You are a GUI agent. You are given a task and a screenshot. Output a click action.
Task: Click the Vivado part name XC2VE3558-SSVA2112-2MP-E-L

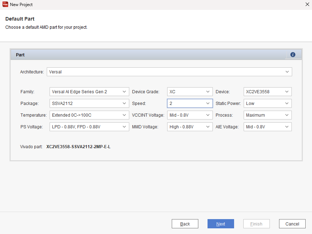[x=78, y=147]
